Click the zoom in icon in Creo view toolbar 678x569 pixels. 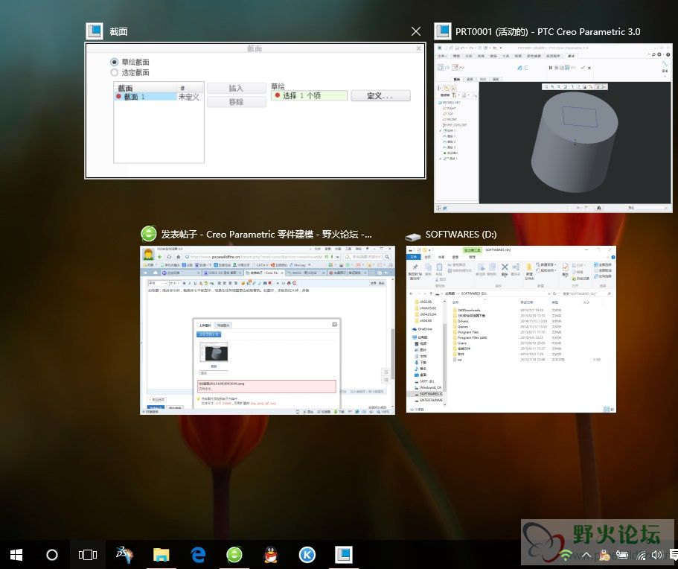[x=553, y=87]
